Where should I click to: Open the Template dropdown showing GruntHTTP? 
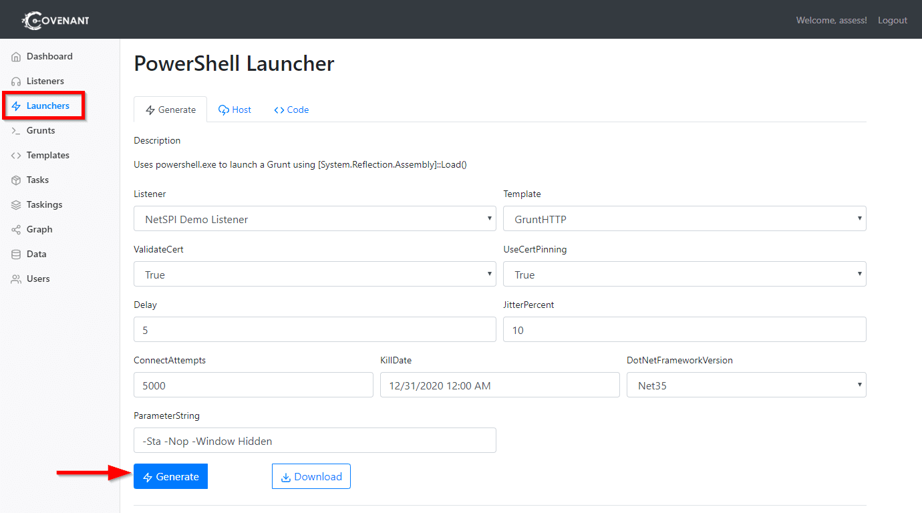point(685,218)
